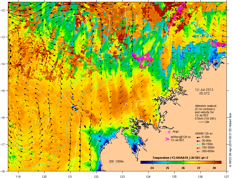This screenshot has height=179, width=232.
Task: Click the '0.5m/s (1kt 24h)' label
Action: click(205, 118)
